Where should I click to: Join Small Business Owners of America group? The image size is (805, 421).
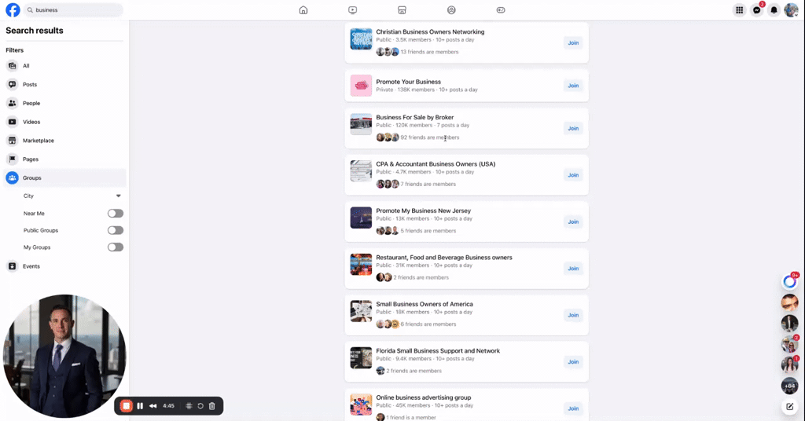point(573,315)
